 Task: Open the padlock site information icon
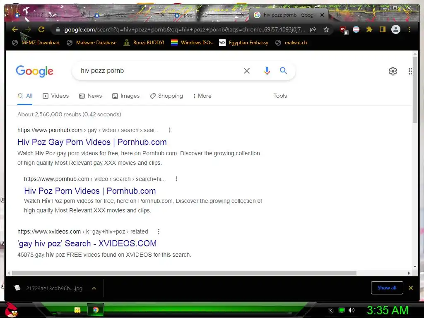(x=58, y=29)
